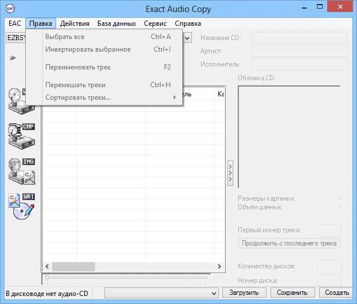Click the Номер диска field

point(329,280)
